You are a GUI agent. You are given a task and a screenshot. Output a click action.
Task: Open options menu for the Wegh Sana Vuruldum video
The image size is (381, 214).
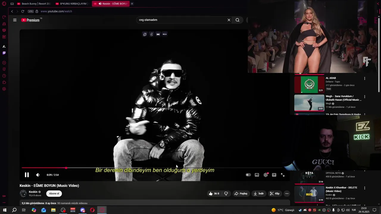click(365, 97)
